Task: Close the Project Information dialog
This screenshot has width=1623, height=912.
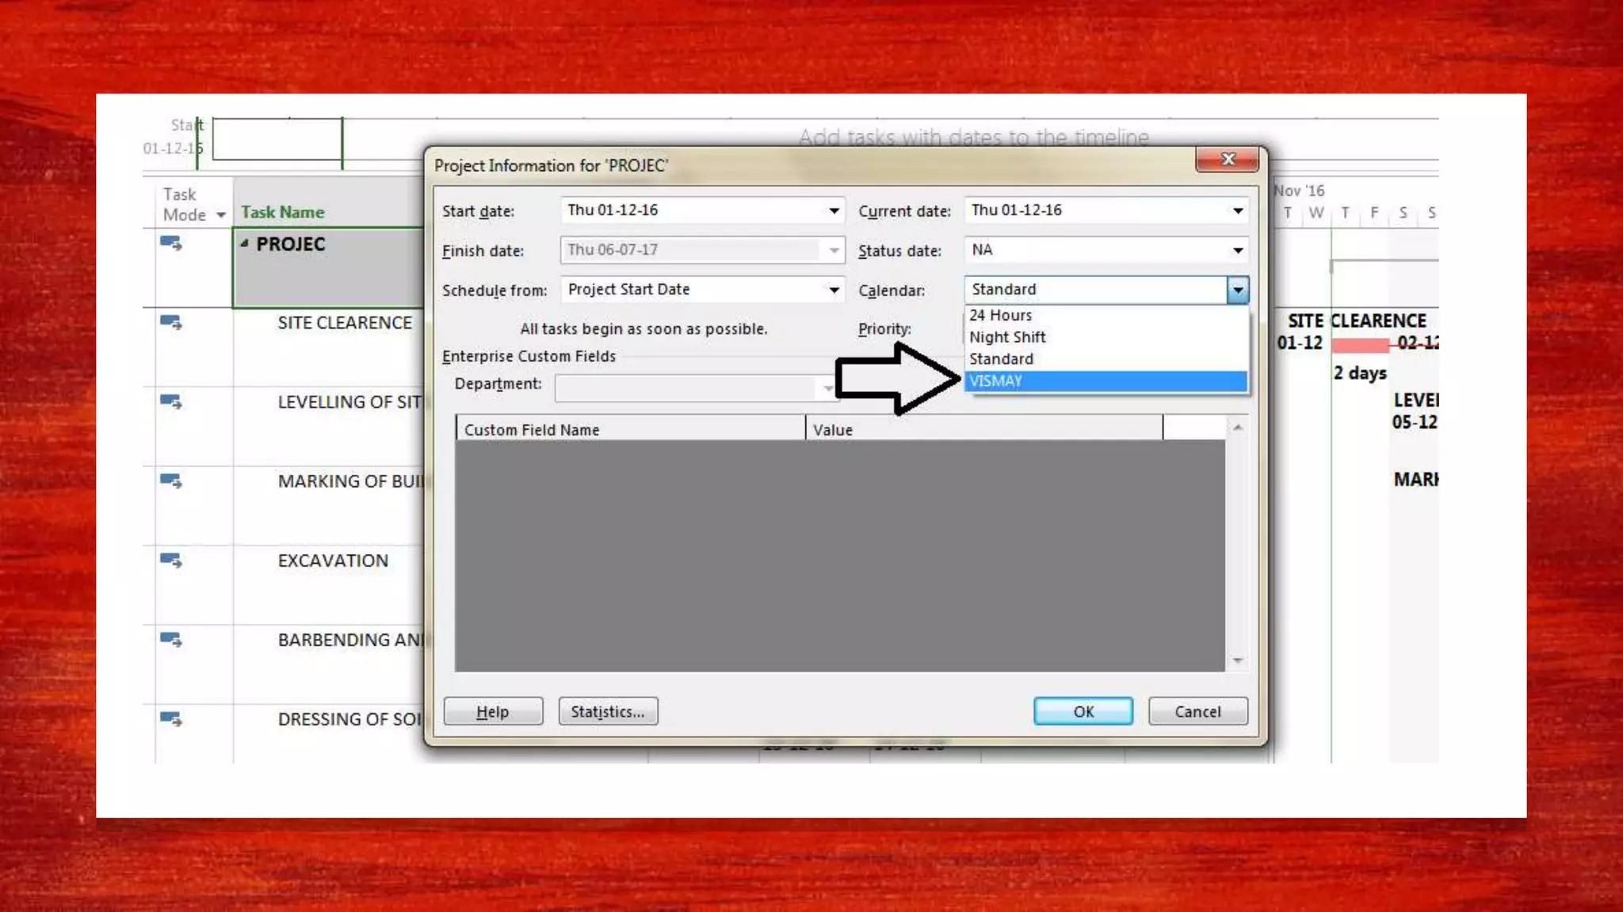Action: (x=1227, y=159)
